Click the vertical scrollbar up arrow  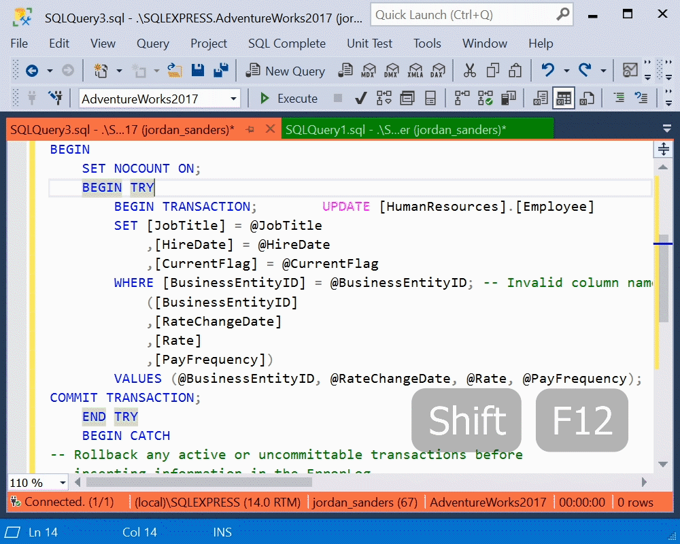coord(663,167)
